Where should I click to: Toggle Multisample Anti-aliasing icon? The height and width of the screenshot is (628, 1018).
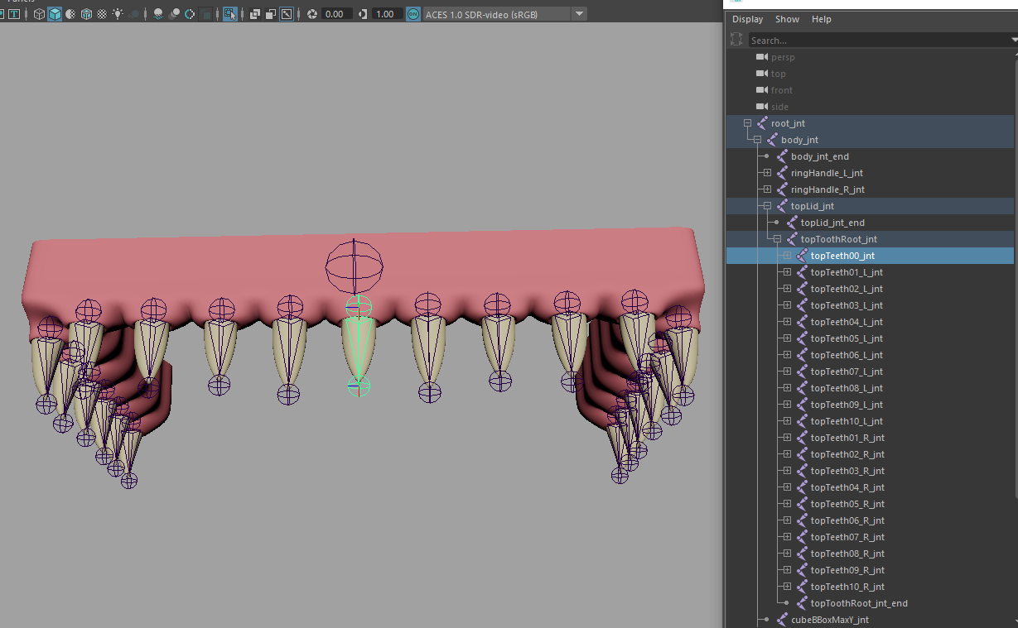190,14
